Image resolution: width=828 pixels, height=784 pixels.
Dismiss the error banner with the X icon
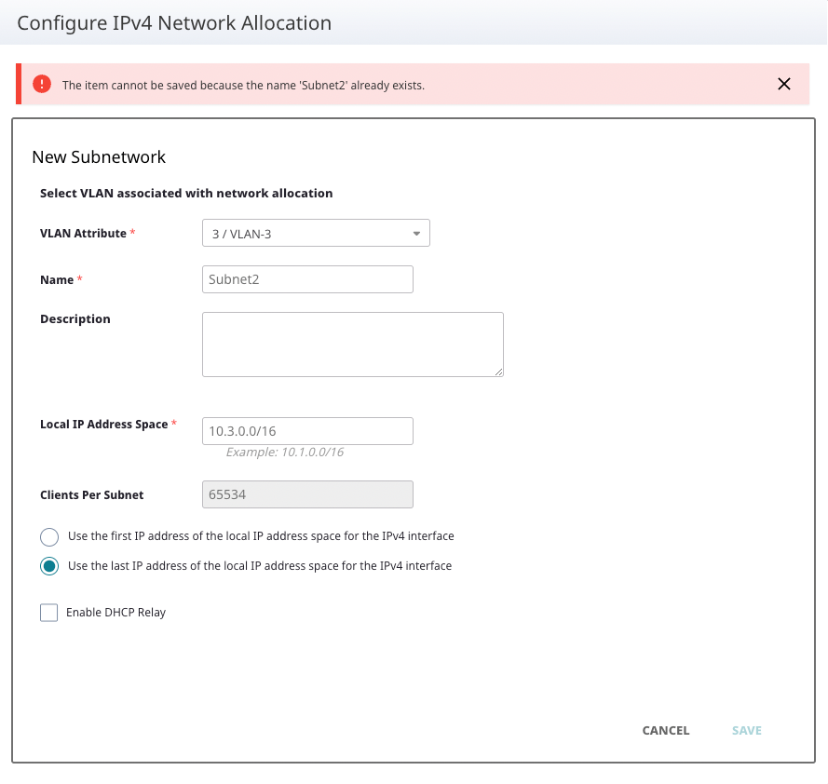(784, 84)
